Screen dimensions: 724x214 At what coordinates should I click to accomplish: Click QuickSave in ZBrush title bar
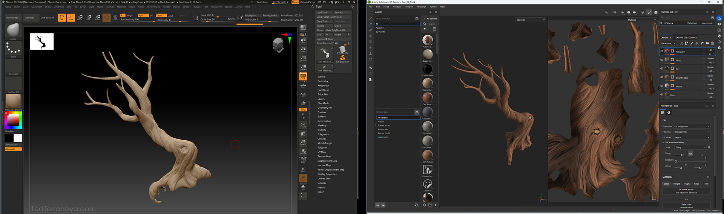262,2
